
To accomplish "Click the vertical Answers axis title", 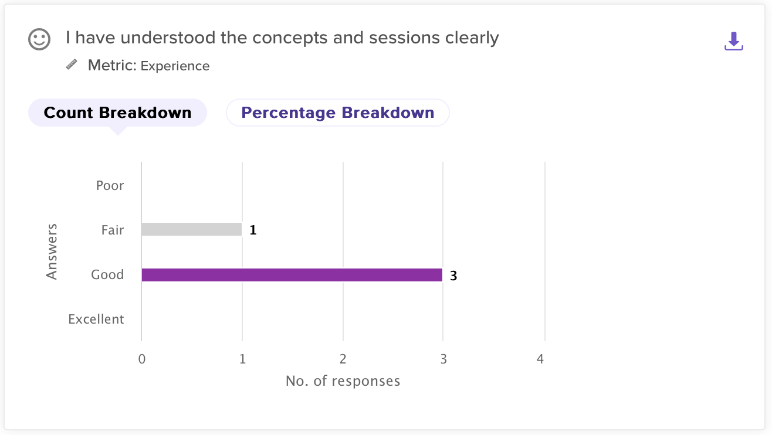I will coord(52,251).
